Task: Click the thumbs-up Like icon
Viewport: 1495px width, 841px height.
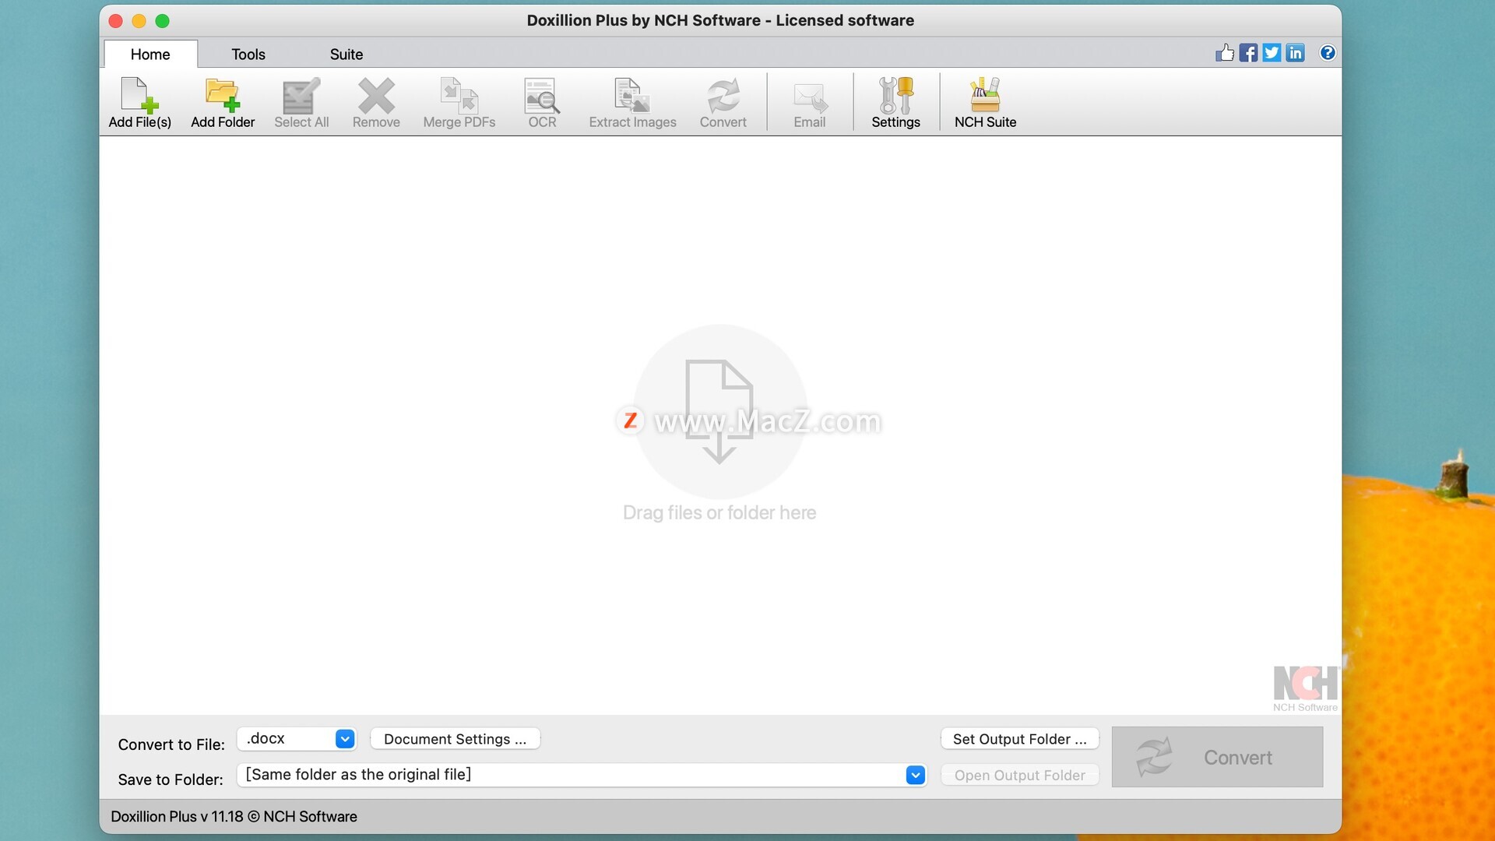Action: 1225,53
